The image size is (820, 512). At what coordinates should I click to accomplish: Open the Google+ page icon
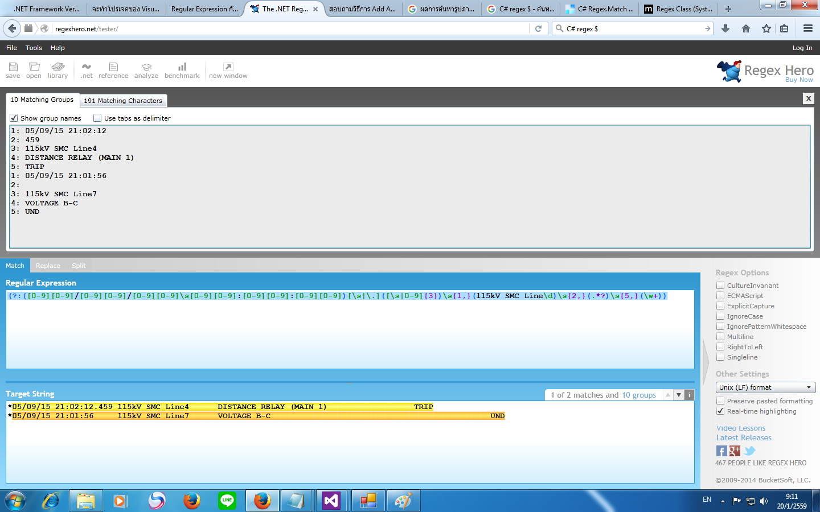tap(735, 451)
